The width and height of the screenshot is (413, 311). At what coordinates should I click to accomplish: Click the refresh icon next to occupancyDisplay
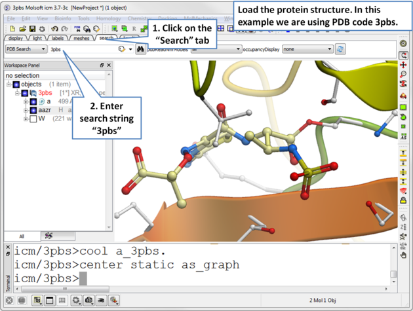pos(340,49)
